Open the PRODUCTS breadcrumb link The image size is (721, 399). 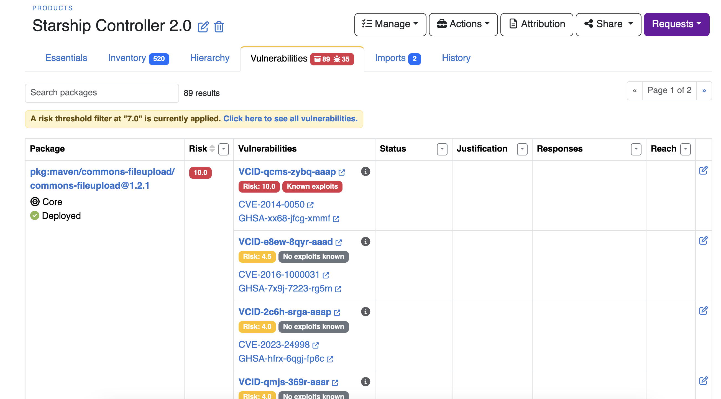point(52,8)
